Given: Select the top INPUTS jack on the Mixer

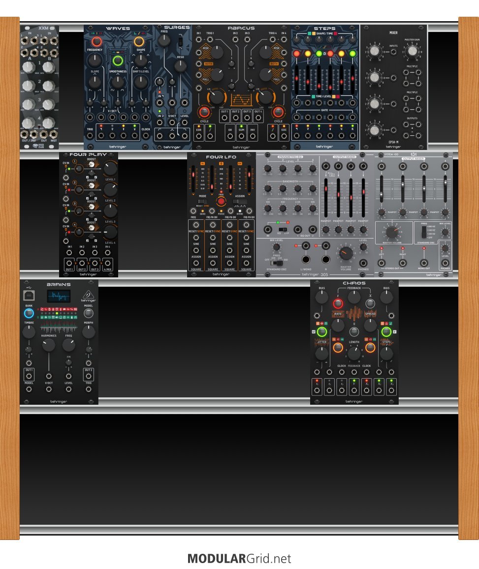Looking at the screenshot, I should click(x=394, y=52).
